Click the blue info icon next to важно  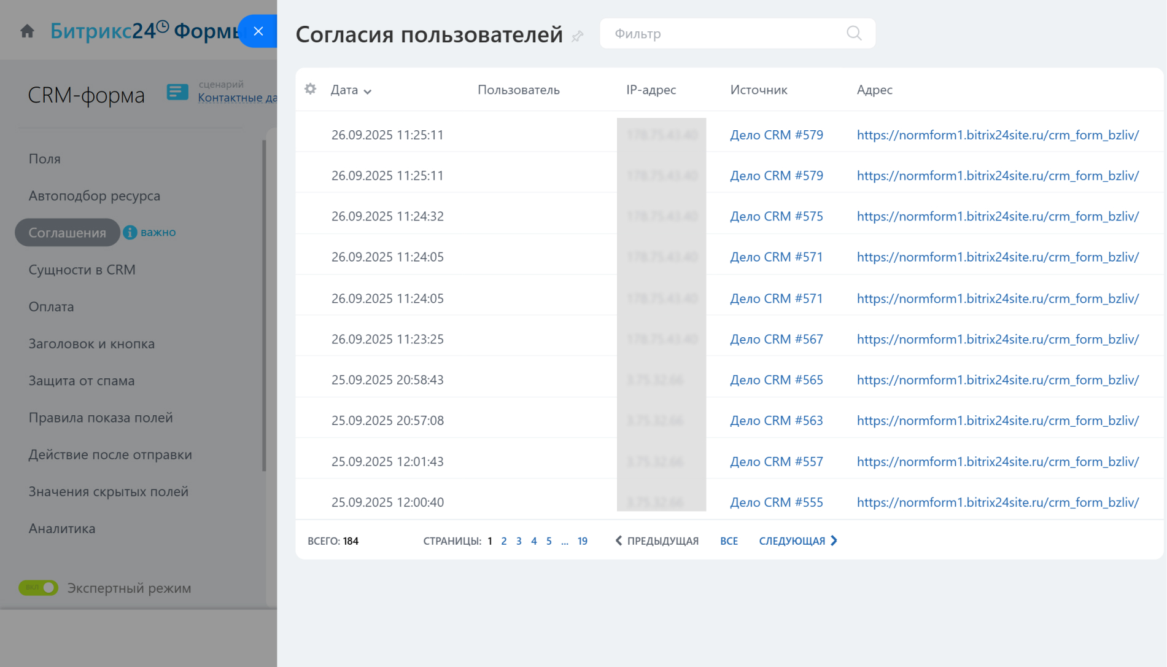coord(130,232)
